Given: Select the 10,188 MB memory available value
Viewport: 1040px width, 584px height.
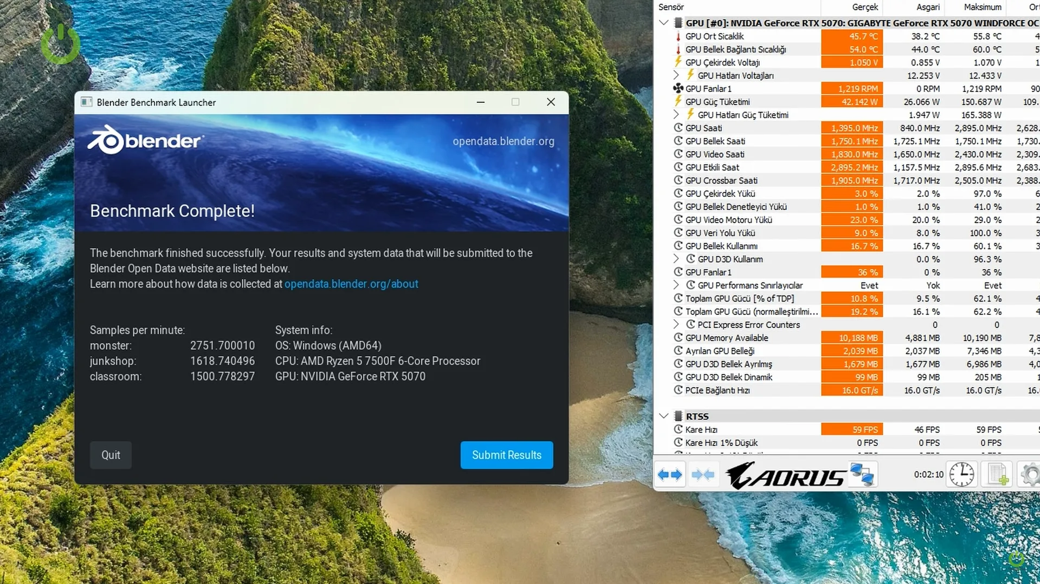Looking at the screenshot, I should click(x=852, y=338).
